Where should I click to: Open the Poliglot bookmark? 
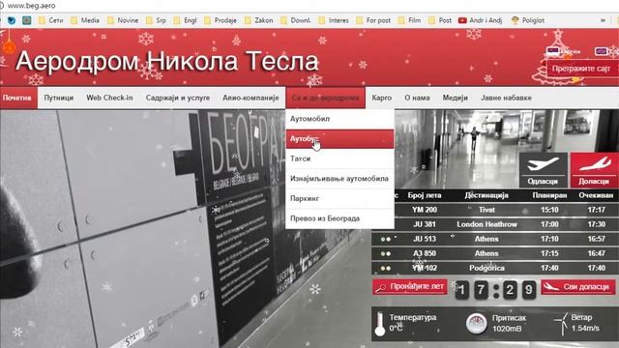(528, 20)
